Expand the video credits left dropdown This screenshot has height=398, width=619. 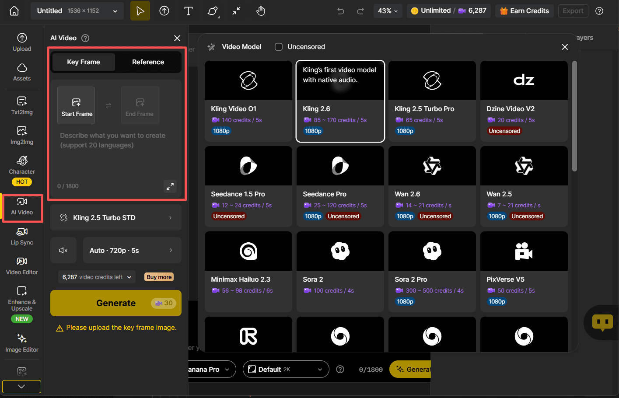tap(97, 277)
